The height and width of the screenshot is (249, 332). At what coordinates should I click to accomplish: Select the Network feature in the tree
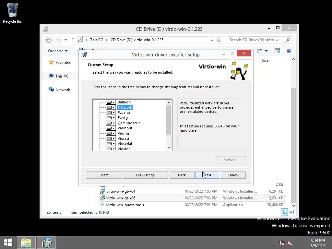125,107
